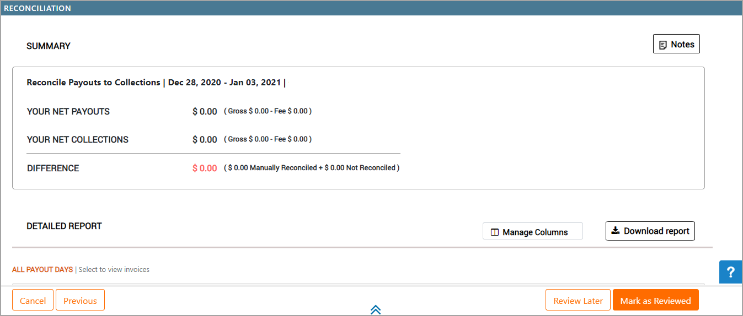The image size is (743, 316).
Task: Click YOUR NET COLLECTIONS label
Action: pyautogui.click(x=78, y=139)
